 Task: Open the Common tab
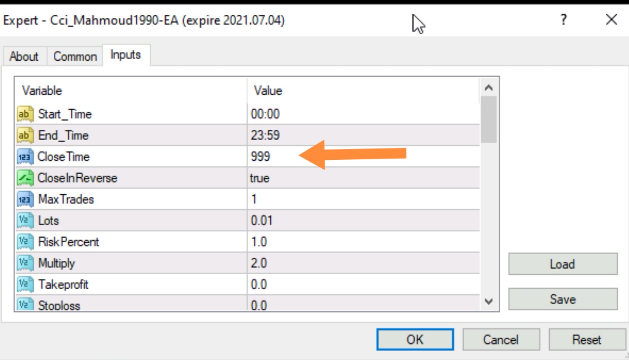75,57
